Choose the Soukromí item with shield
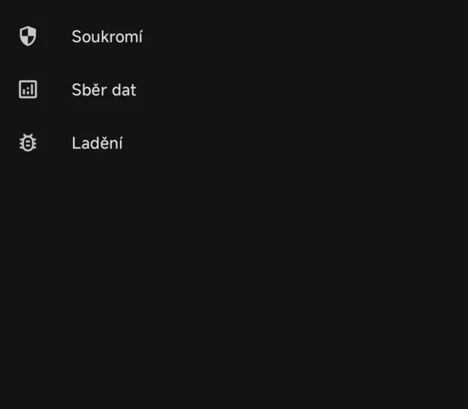This screenshot has width=468, height=409. 107,37
